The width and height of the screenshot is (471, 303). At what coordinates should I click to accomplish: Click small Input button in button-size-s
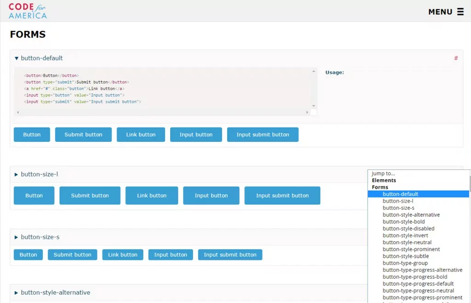coord(171,255)
